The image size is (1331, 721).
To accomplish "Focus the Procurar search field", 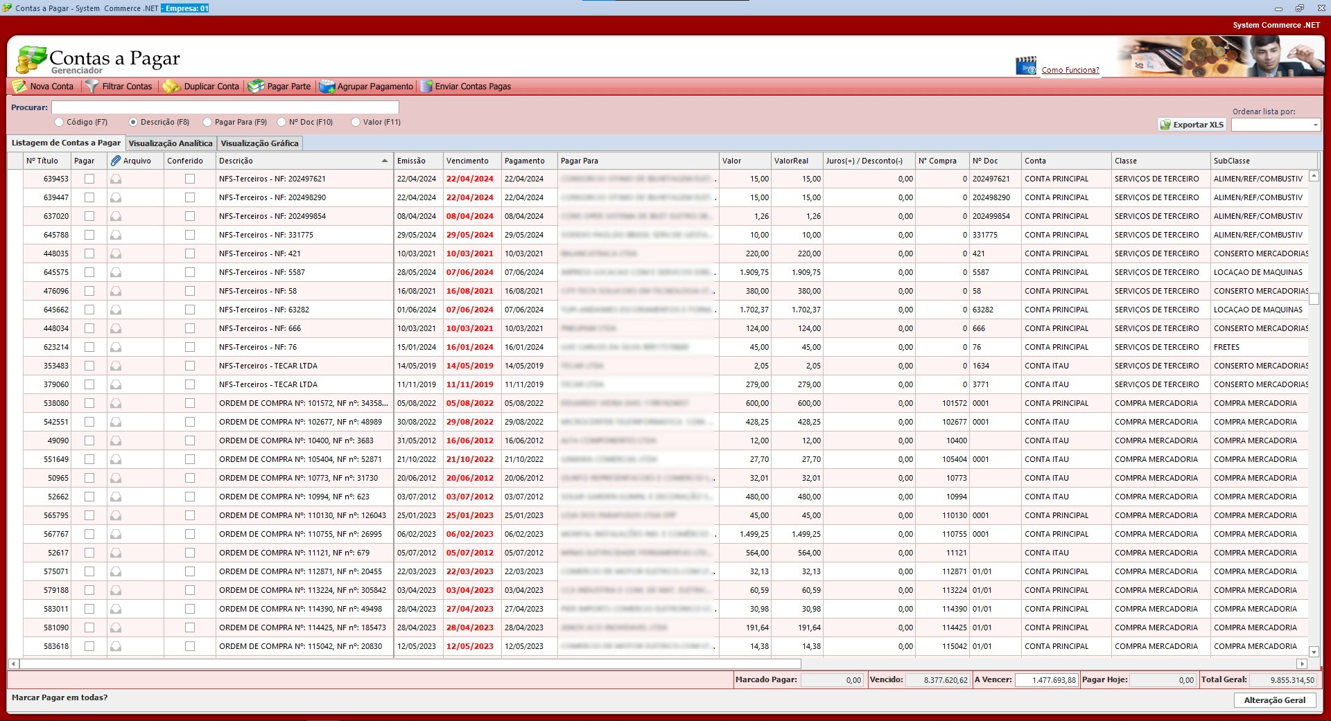I will tap(225, 107).
